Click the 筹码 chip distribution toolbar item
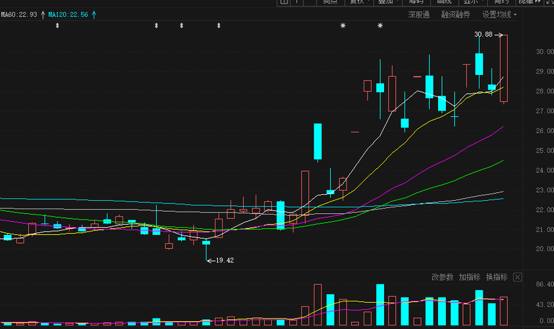This screenshot has width=554, height=329. pyautogui.click(x=416, y=2)
